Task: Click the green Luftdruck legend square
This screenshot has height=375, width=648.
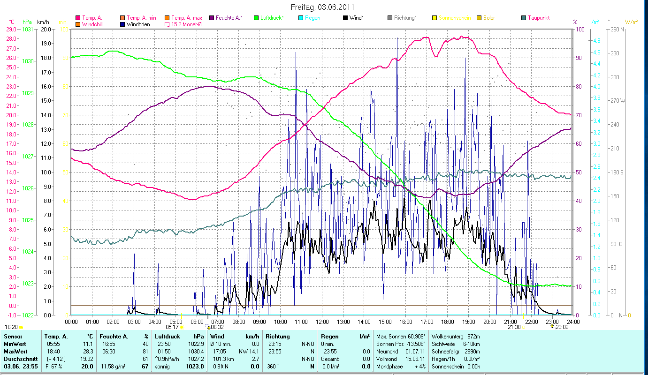Action: coord(256,18)
